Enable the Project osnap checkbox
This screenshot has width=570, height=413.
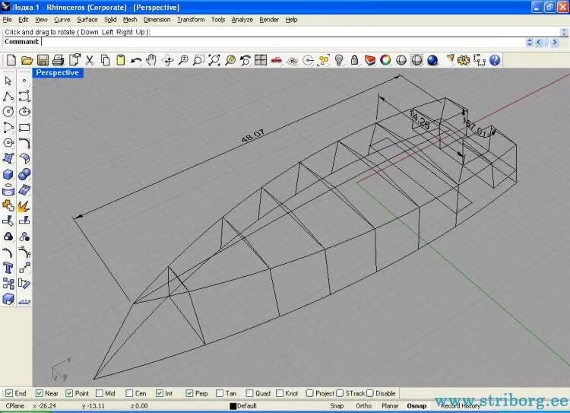309,393
